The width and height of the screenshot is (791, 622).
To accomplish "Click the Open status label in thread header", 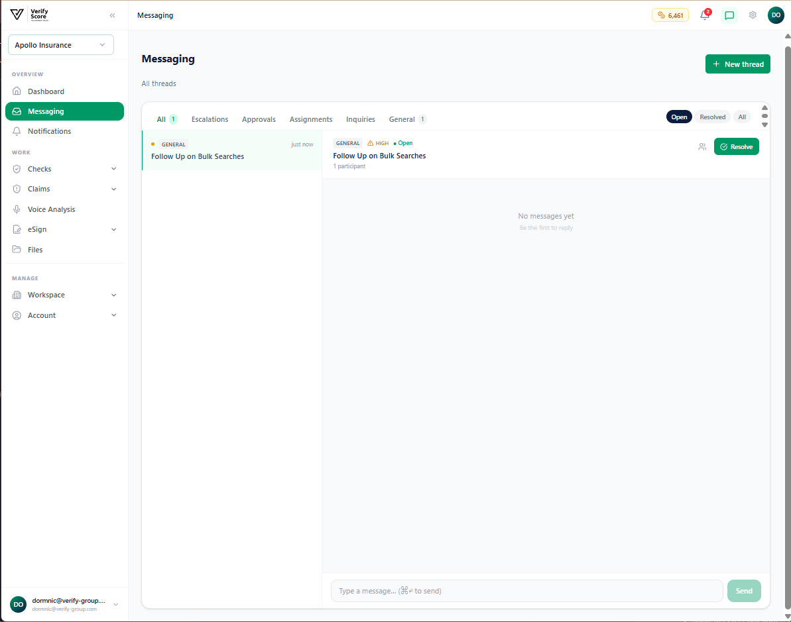I will (x=403, y=143).
